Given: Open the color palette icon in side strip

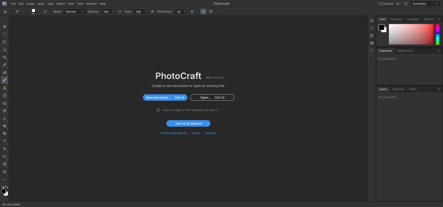Looking at the screenshot, I should click(371, 36).
